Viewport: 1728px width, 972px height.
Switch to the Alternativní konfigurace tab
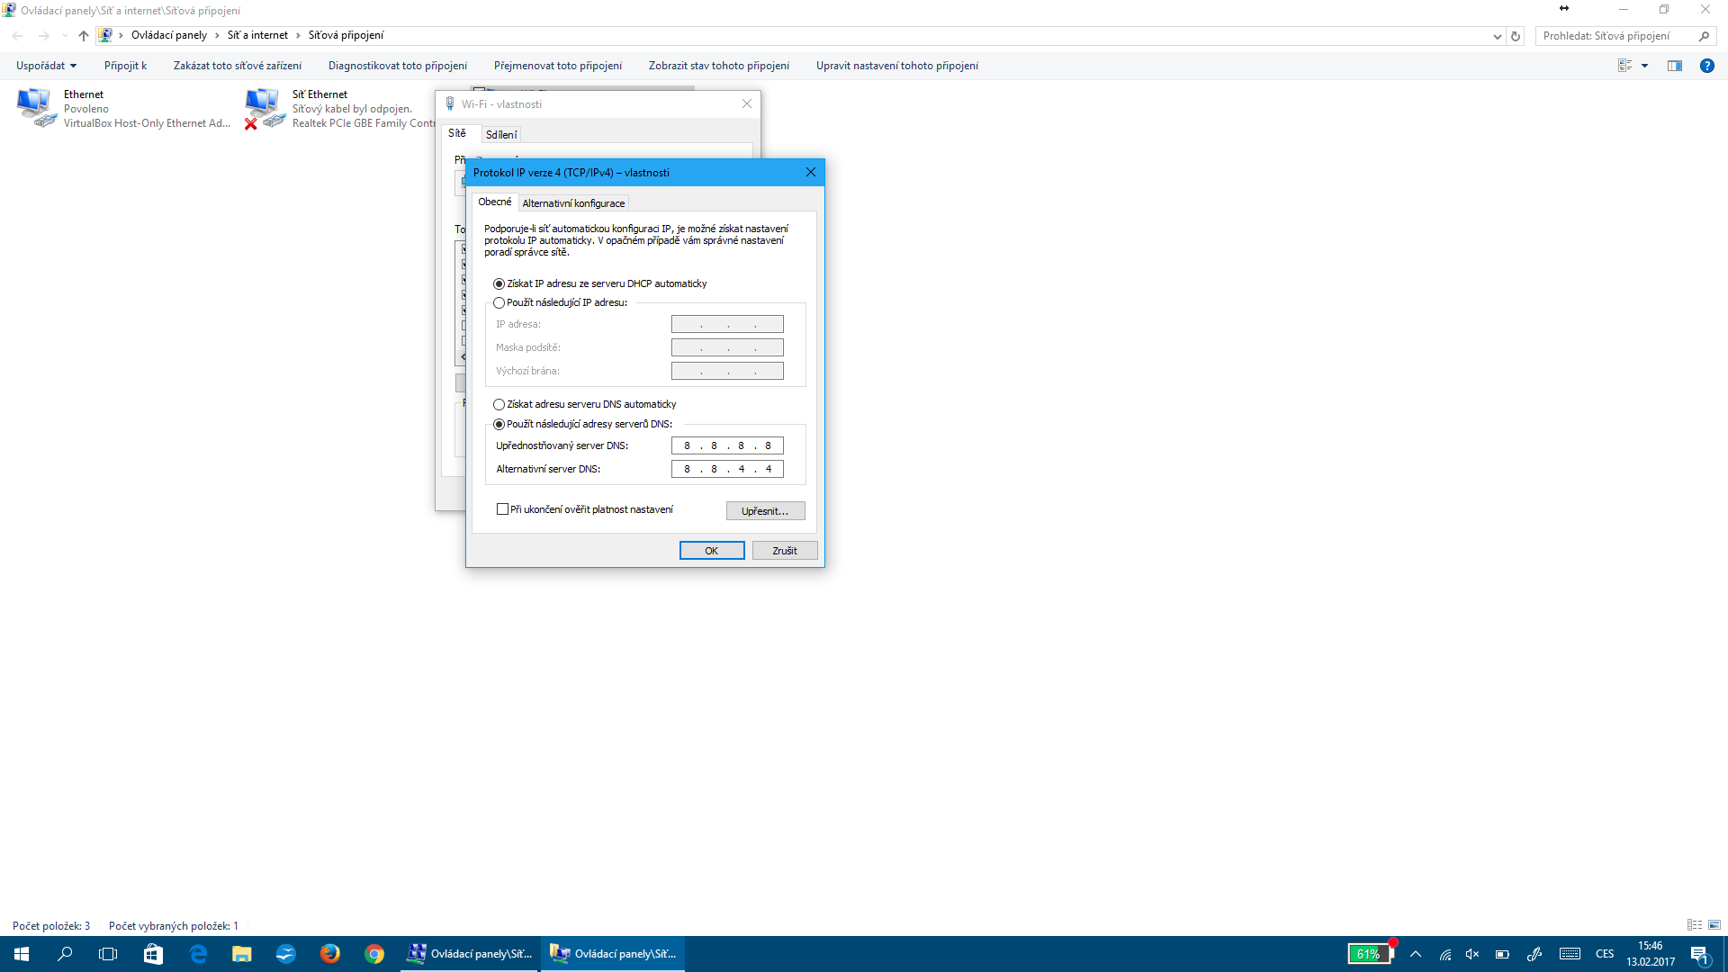pos(573,203)
